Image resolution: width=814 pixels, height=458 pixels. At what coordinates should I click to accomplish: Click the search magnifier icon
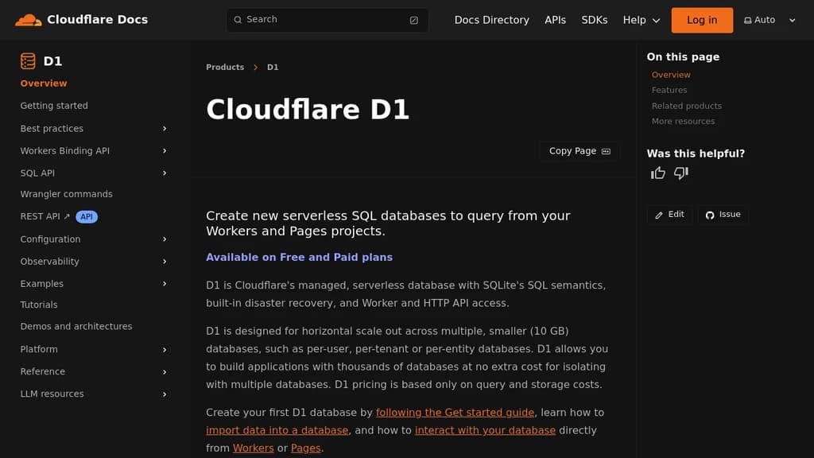pyautogui.click(x=238, y=20)
